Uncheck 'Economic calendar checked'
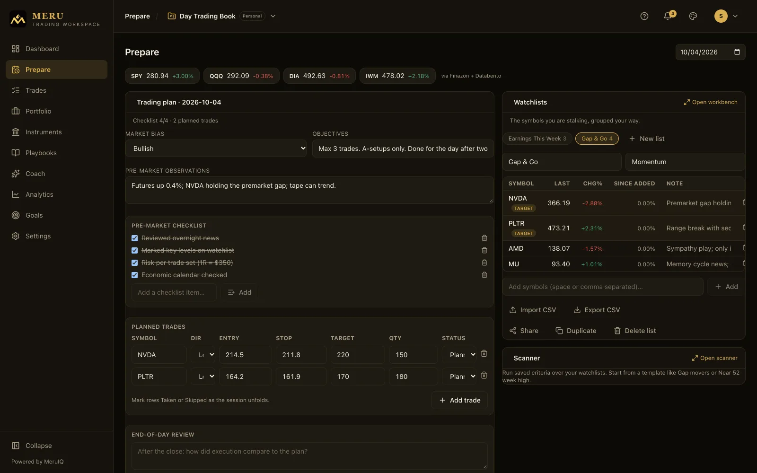757x473 pixels. tap(135, 275)
